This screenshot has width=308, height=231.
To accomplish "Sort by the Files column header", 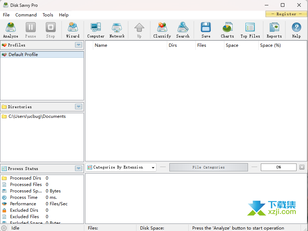I will (x=210, y=45).
